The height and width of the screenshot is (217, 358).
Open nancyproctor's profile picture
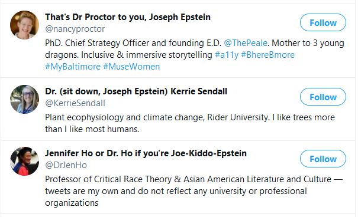click(x=24, y=25)
